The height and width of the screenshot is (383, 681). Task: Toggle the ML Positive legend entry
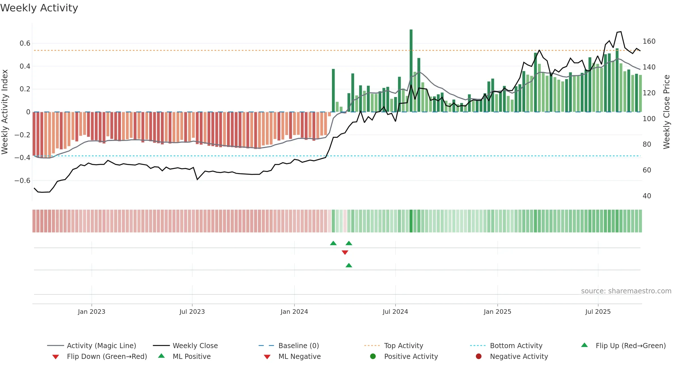(184, 356)
